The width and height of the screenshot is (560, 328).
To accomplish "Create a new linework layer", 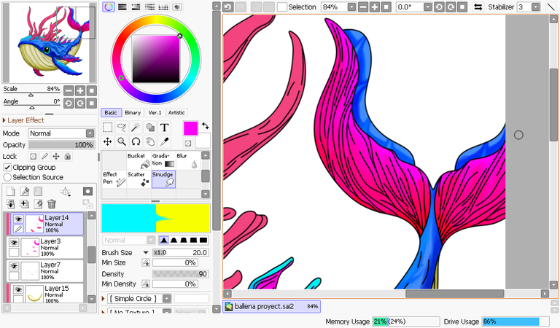I will coord(24,191).
